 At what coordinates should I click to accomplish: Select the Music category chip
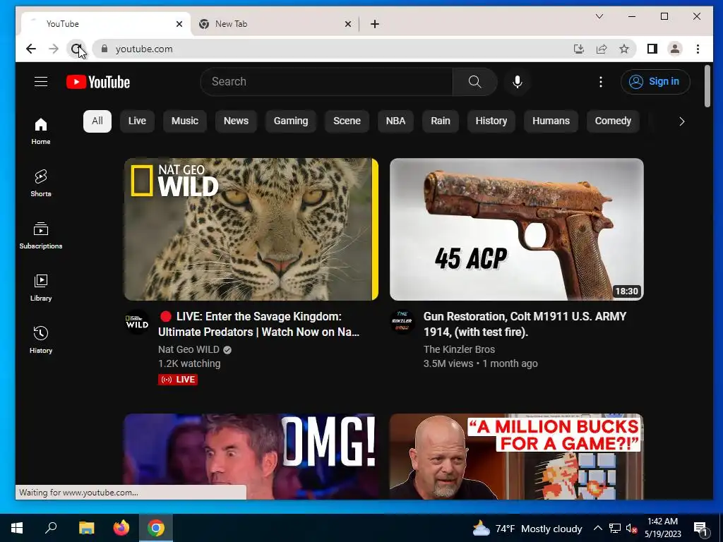click(x=185, y=121)
